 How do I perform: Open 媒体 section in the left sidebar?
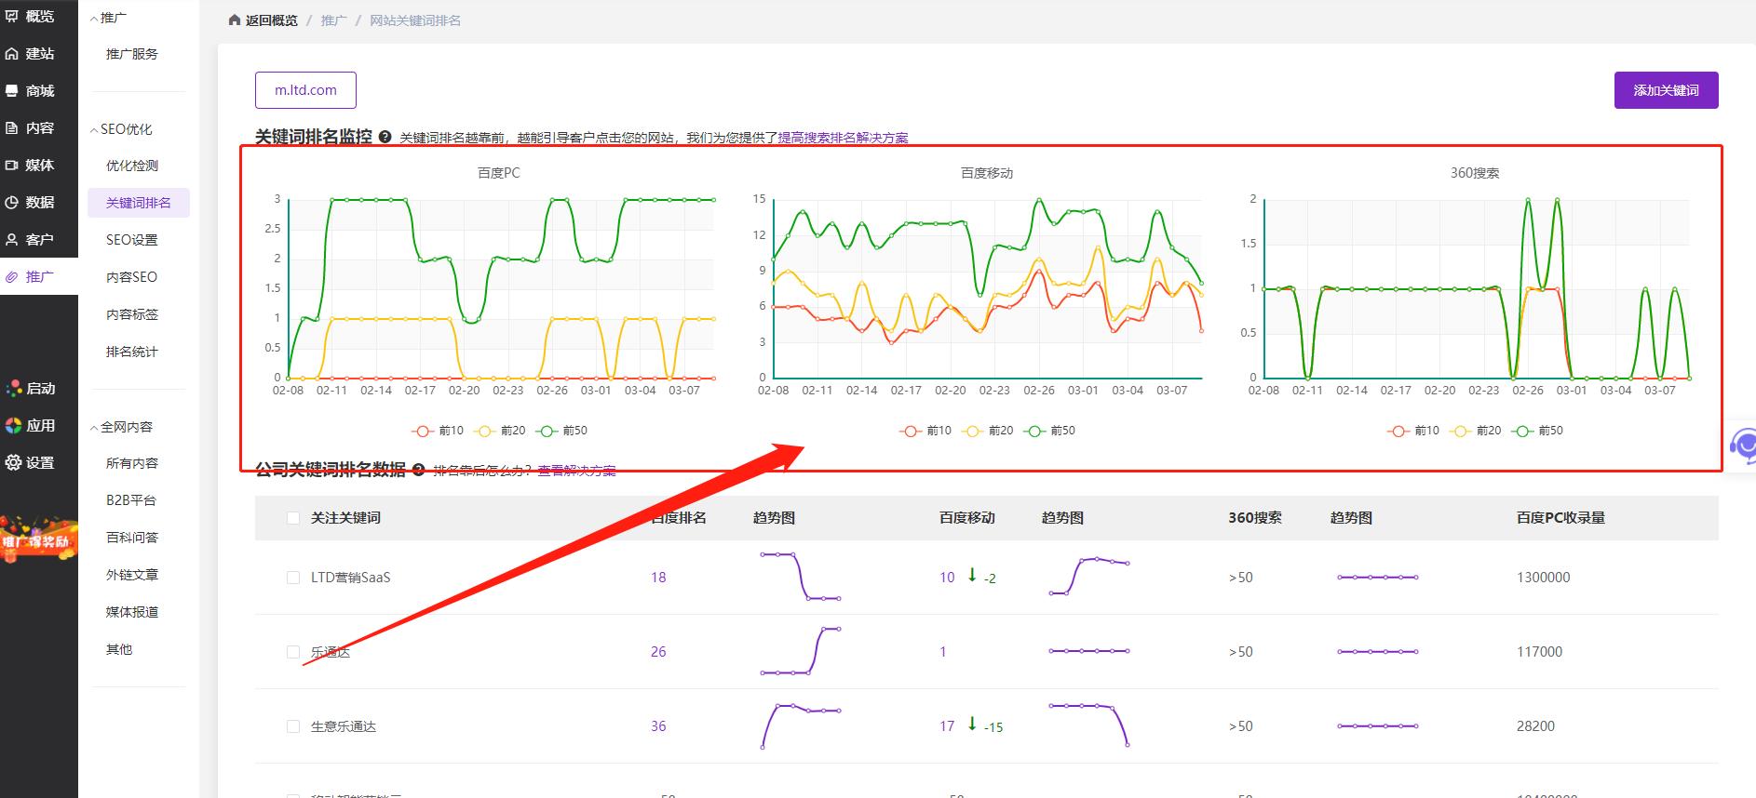[30, 165]
